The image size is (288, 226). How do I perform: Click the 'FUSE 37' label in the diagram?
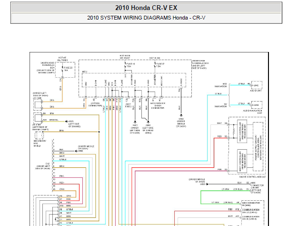(160, 65)
